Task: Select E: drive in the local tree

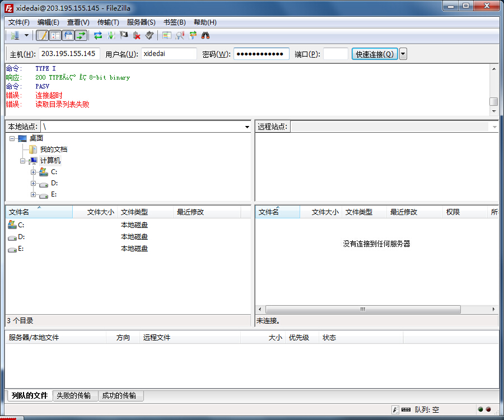Action: click(x=54, y=194)
